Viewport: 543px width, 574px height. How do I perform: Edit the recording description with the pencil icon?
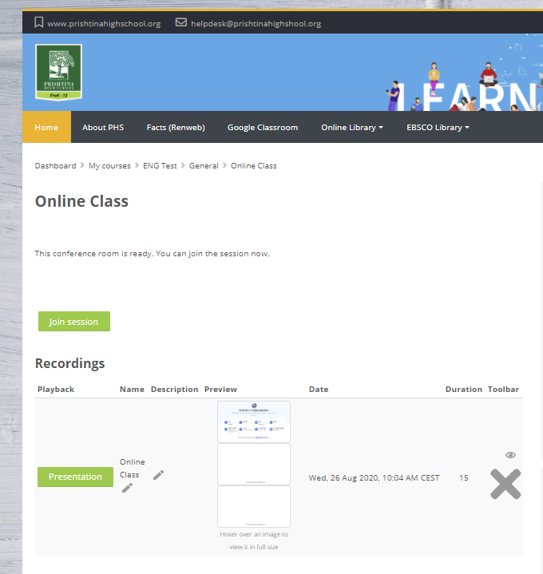coord(158,475)
